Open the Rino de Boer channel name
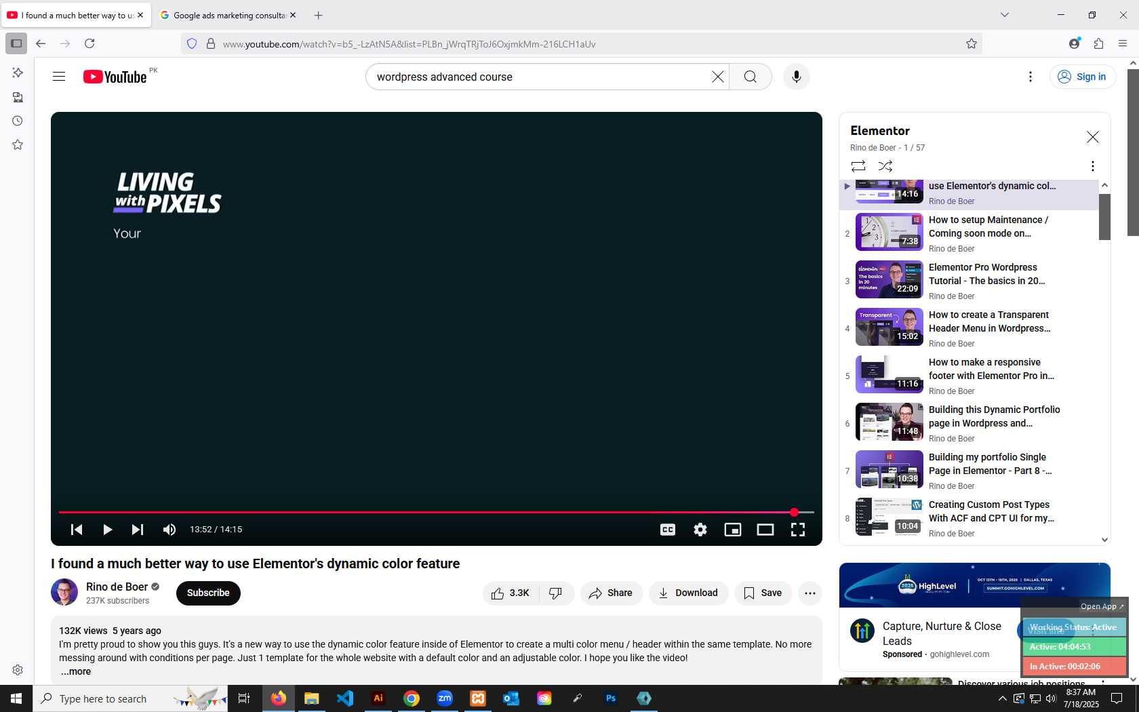 (117, 587)
